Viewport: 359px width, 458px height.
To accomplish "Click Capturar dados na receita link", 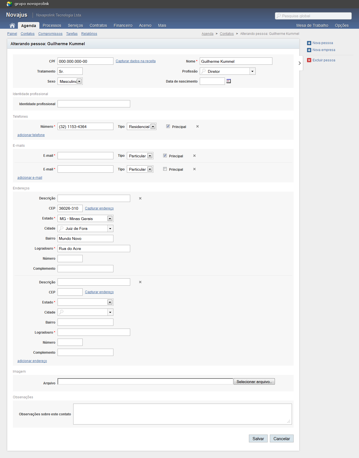I will click(135, 61).
